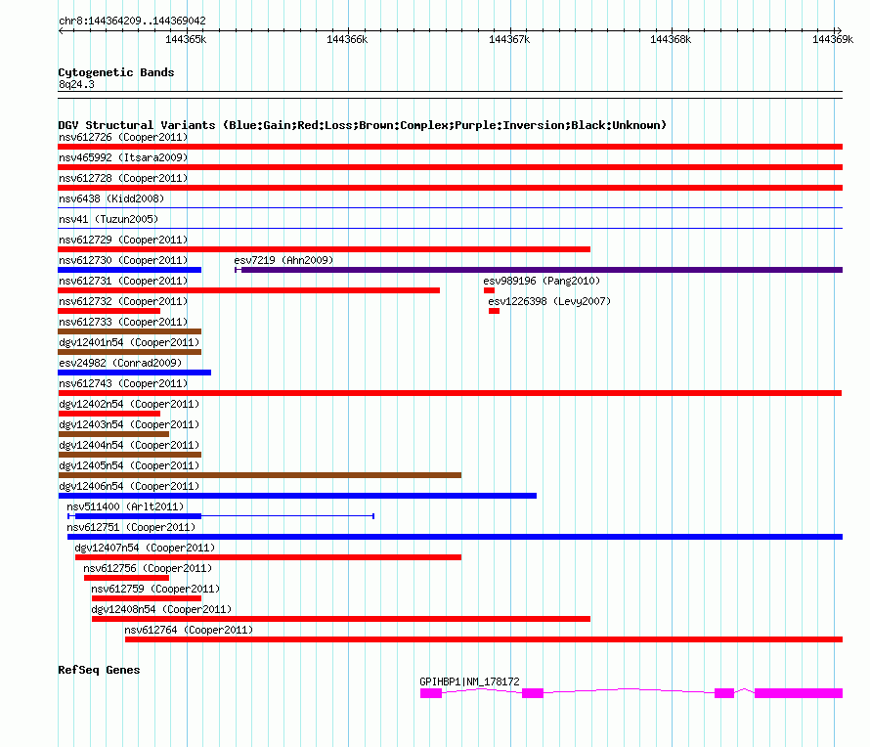This screenshot has height=747, width=870.
Task: Click the Cytogenetic Bands track title
Action: [116, 72]
